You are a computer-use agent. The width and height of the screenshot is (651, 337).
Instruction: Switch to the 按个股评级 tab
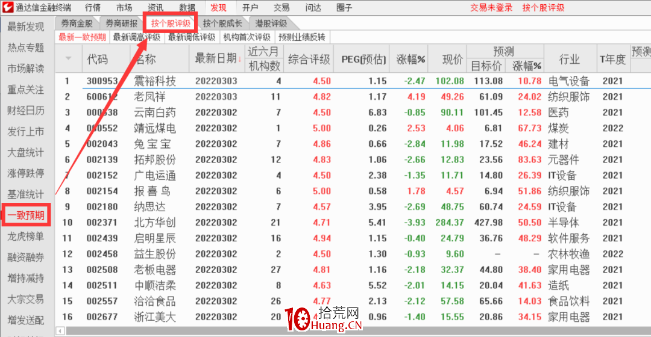pyautogui.click(x=170, y=23)
